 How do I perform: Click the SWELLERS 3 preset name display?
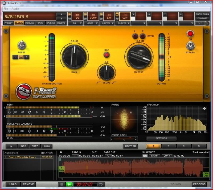[30, 16]
